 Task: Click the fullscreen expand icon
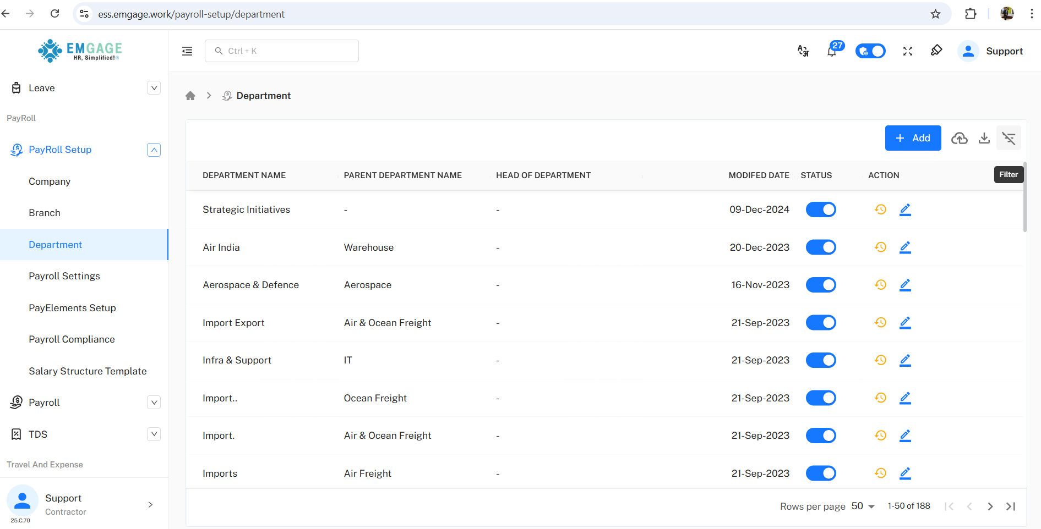(908, 51)
